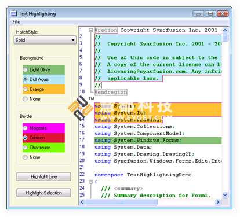The image size is (240, 217).
Task: Click the #endregion text on line 10
Action: pos(111,92)
